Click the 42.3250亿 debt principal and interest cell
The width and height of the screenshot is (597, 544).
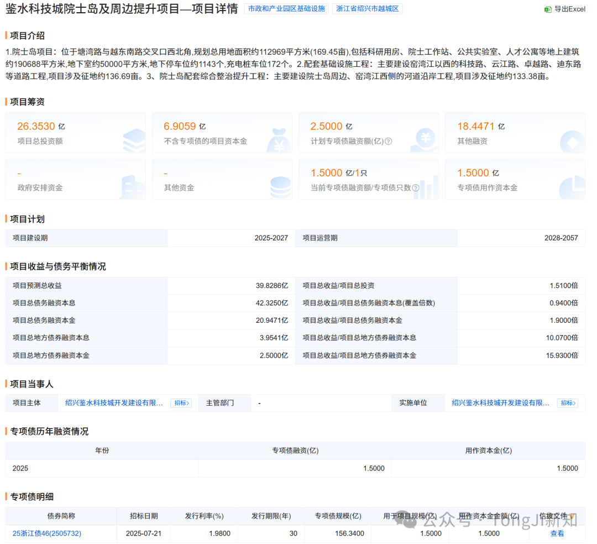tap(231, 303)
